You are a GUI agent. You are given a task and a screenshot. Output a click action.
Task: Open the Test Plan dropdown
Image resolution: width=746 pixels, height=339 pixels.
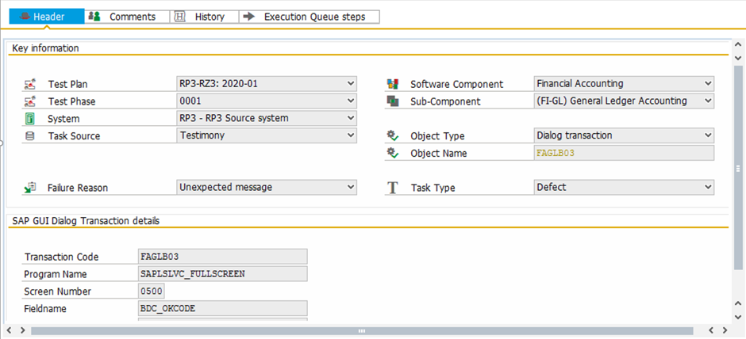351,83
